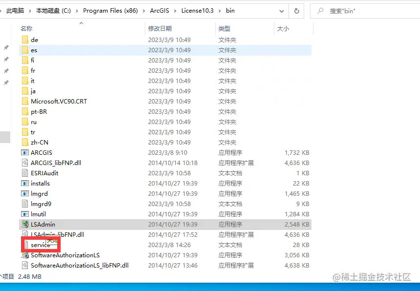Select the zh-CN folder name

pyautogui.click(x=40, y=142)
